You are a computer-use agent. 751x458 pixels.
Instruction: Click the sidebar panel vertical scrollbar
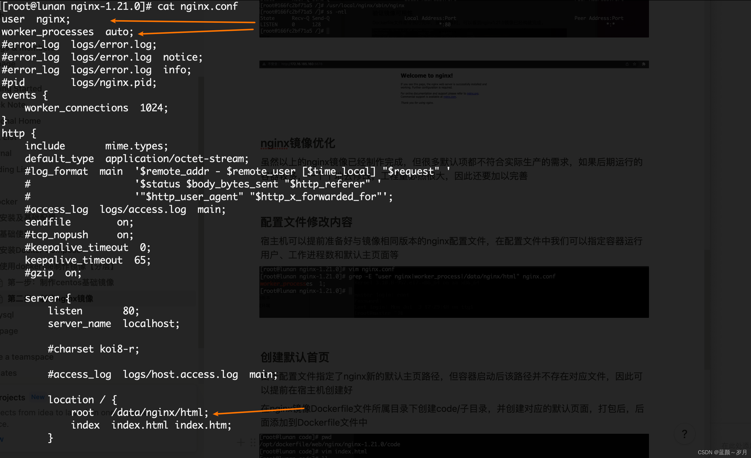click(201, 212)
